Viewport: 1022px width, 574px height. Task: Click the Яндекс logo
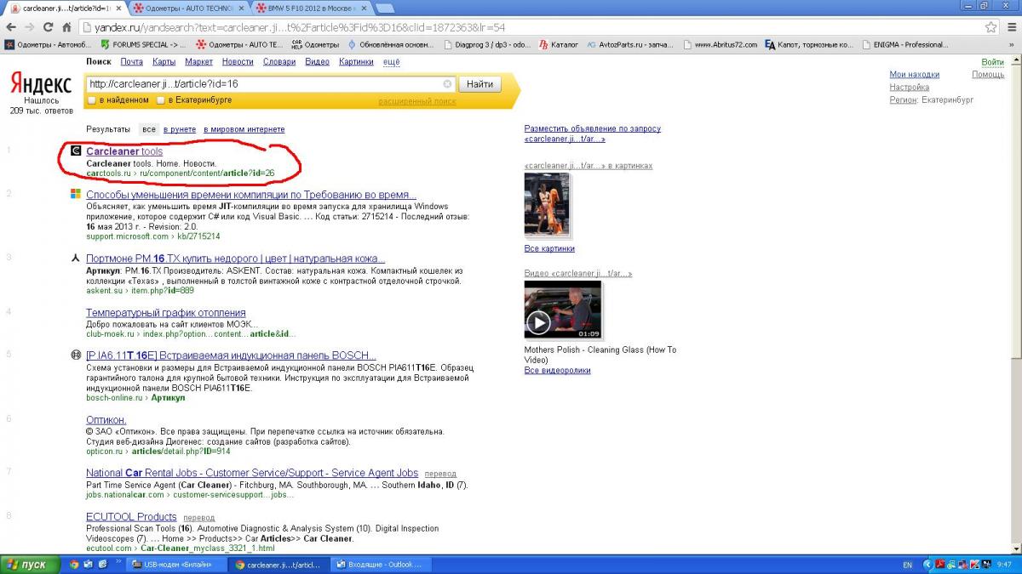pos(40,84)
